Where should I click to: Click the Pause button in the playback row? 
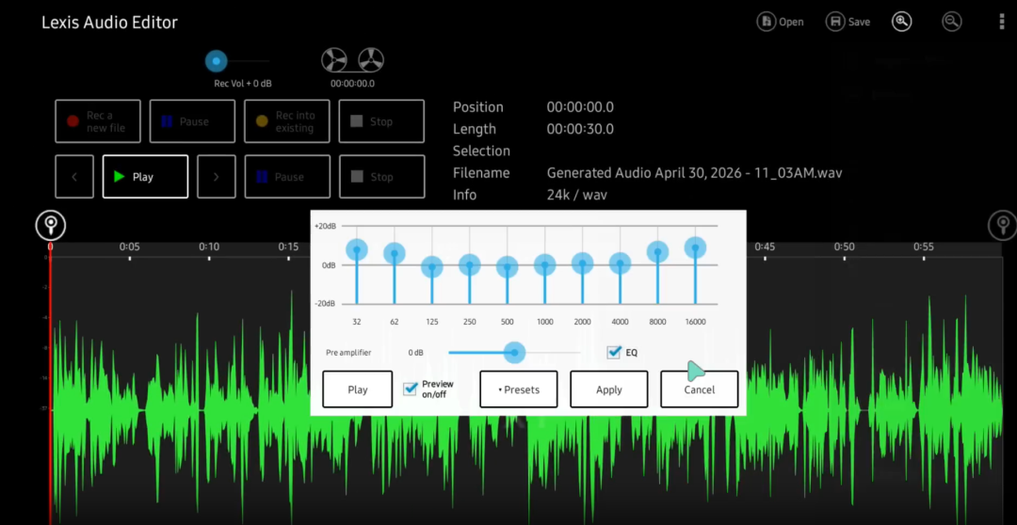[286, 176]
